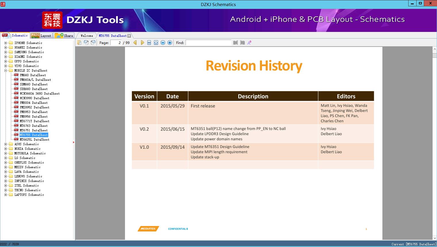Go to the next page arrow

click(142, 43)
